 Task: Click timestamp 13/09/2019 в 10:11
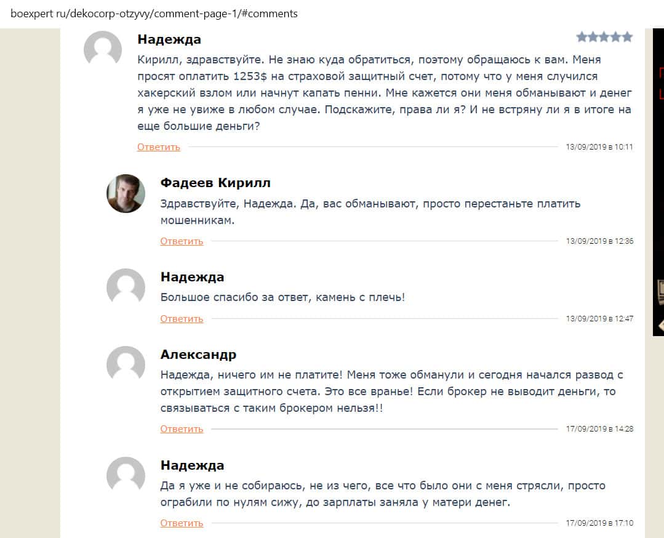[x=599, y=147]
